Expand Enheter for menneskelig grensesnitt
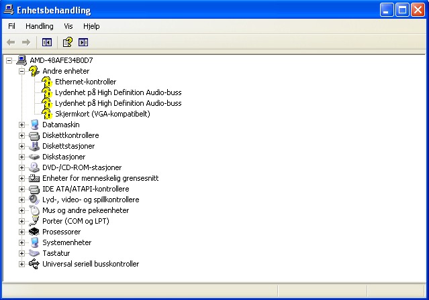This screenshot has height=300, width=429. 21,178
